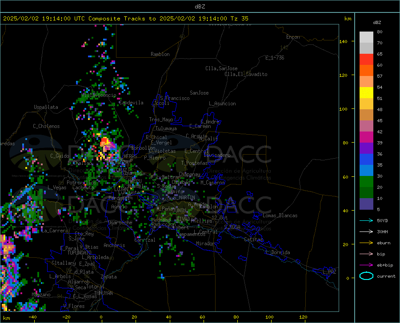Click the cyan 50YD arrow in legend
This screenshot has height=323, width=400.
366,220
